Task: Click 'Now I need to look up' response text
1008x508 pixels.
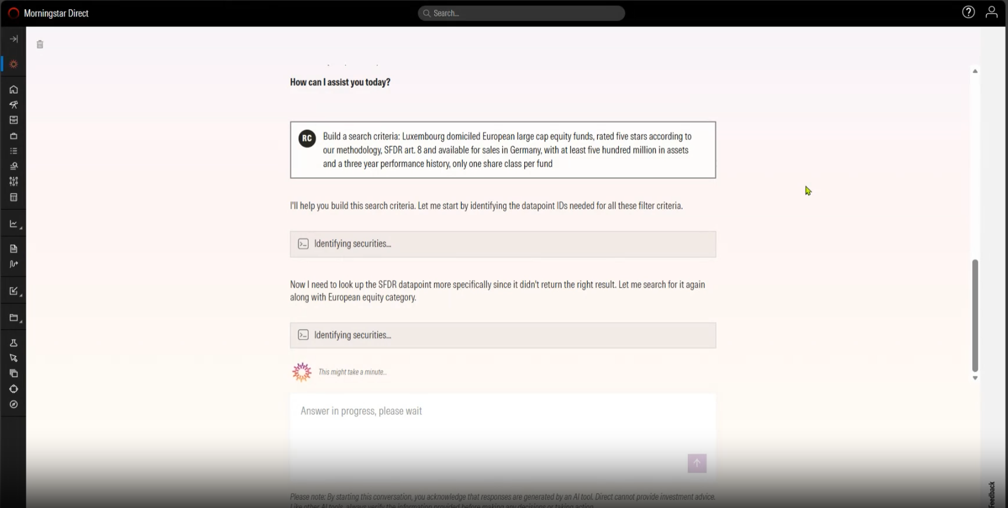Action: tap(497, 291)
